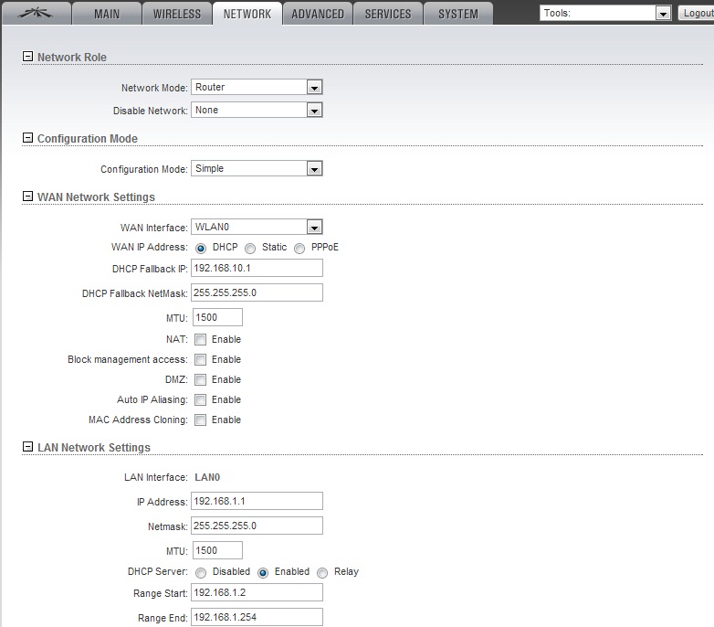This screenshot has width=714, height=627.
Task: Enable the DMZ checkbox
Action: (201, 380)
